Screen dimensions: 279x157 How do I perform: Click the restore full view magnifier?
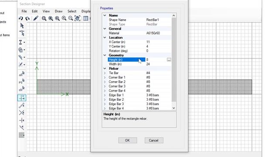coord(51,18)
